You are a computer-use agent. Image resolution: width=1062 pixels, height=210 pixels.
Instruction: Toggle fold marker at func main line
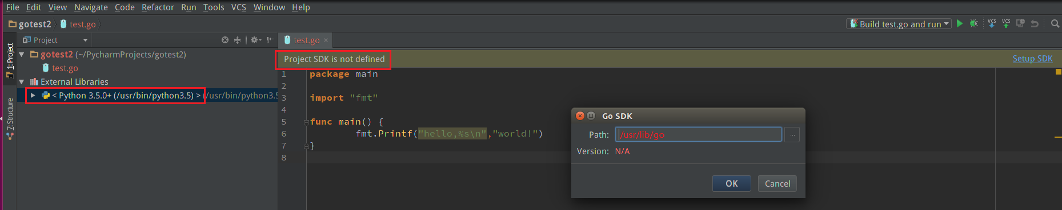[x=306, y=122]
